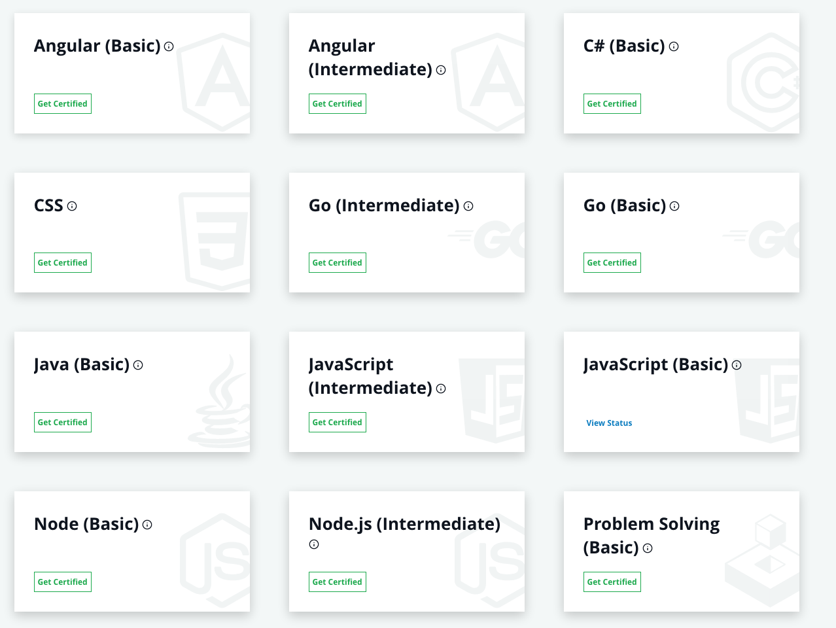Image resolution: width=836 pixels, height=628 pixels.
Task: Click the JavaScript (Basic) info icon
Action: (x=737, y=365)
